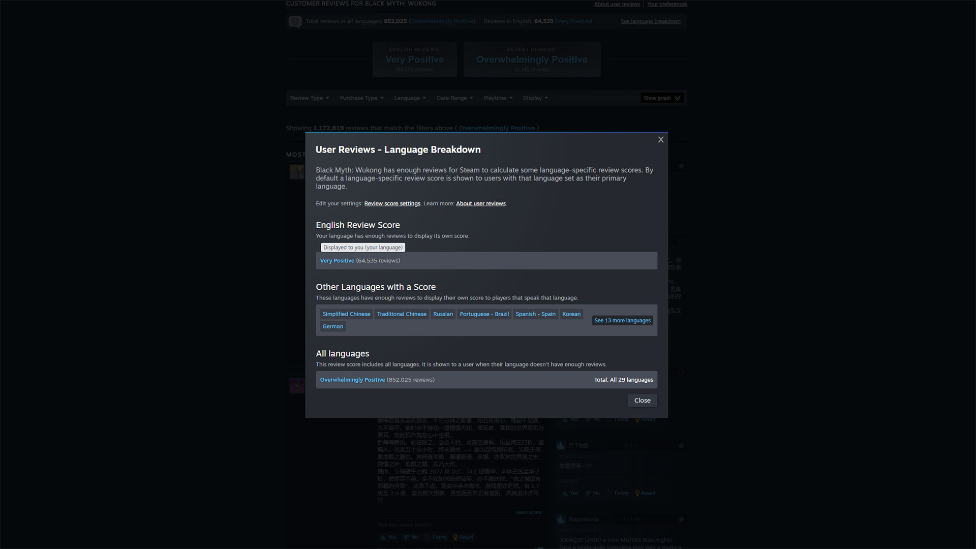This screenshot has height=549, width=976.
Task: Open Review score settings link
Action: (392, 203)
